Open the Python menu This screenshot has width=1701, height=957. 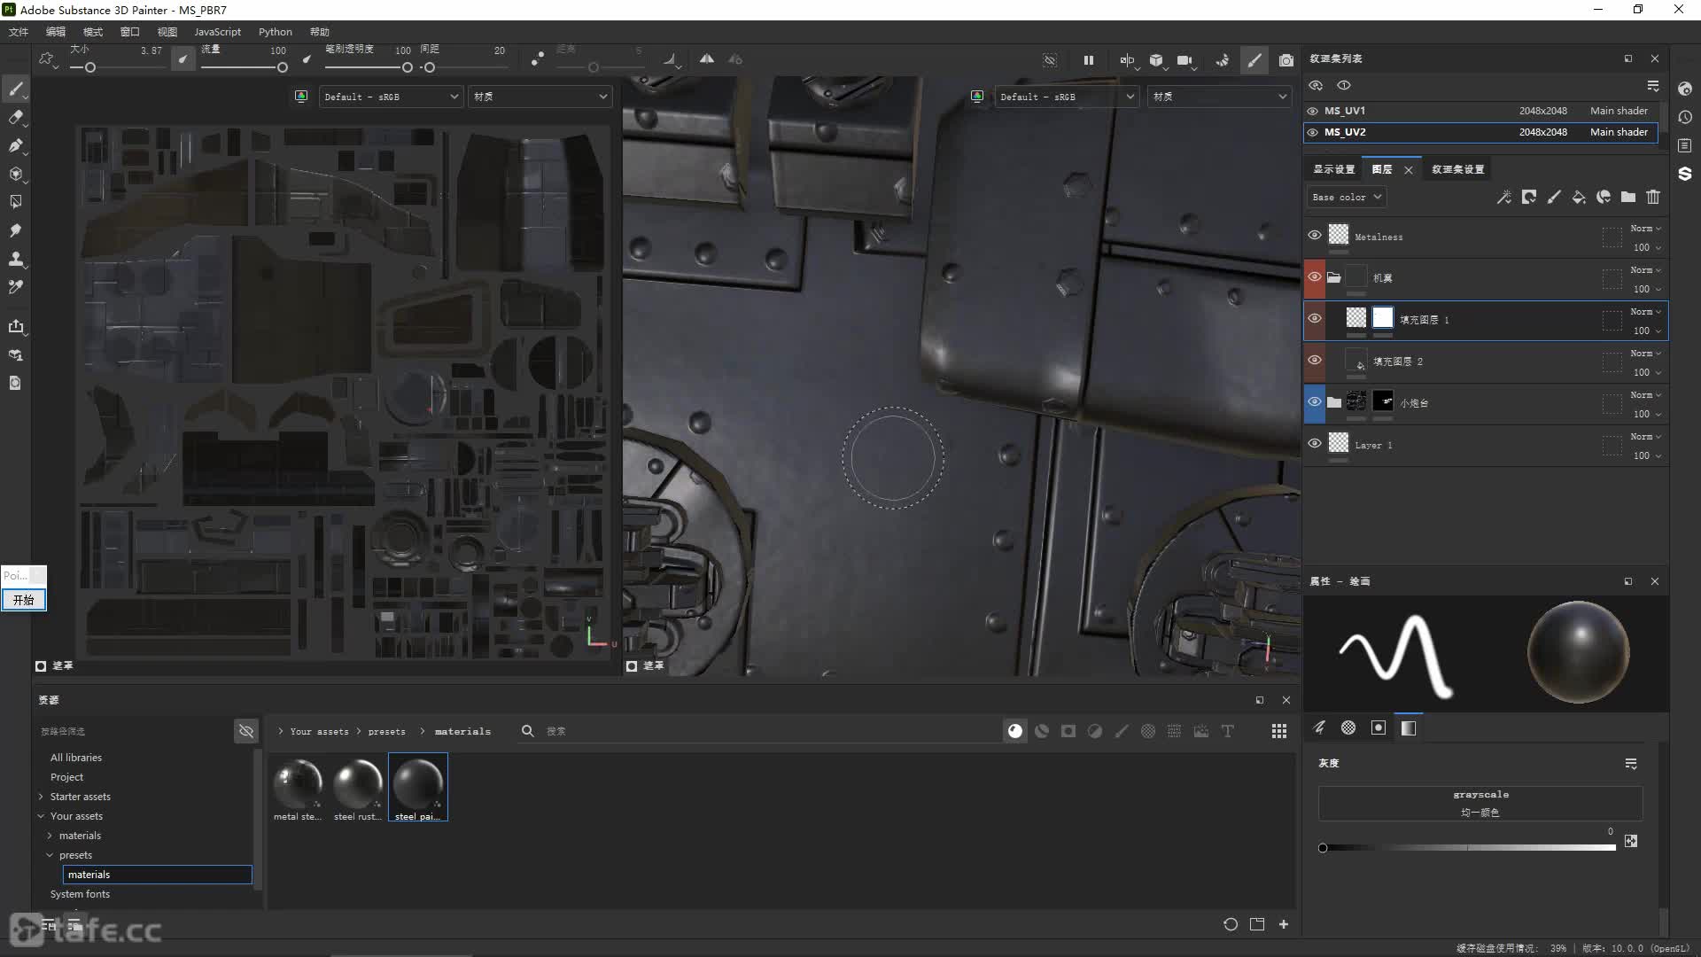pyautogui.click(x=276, y=32)
